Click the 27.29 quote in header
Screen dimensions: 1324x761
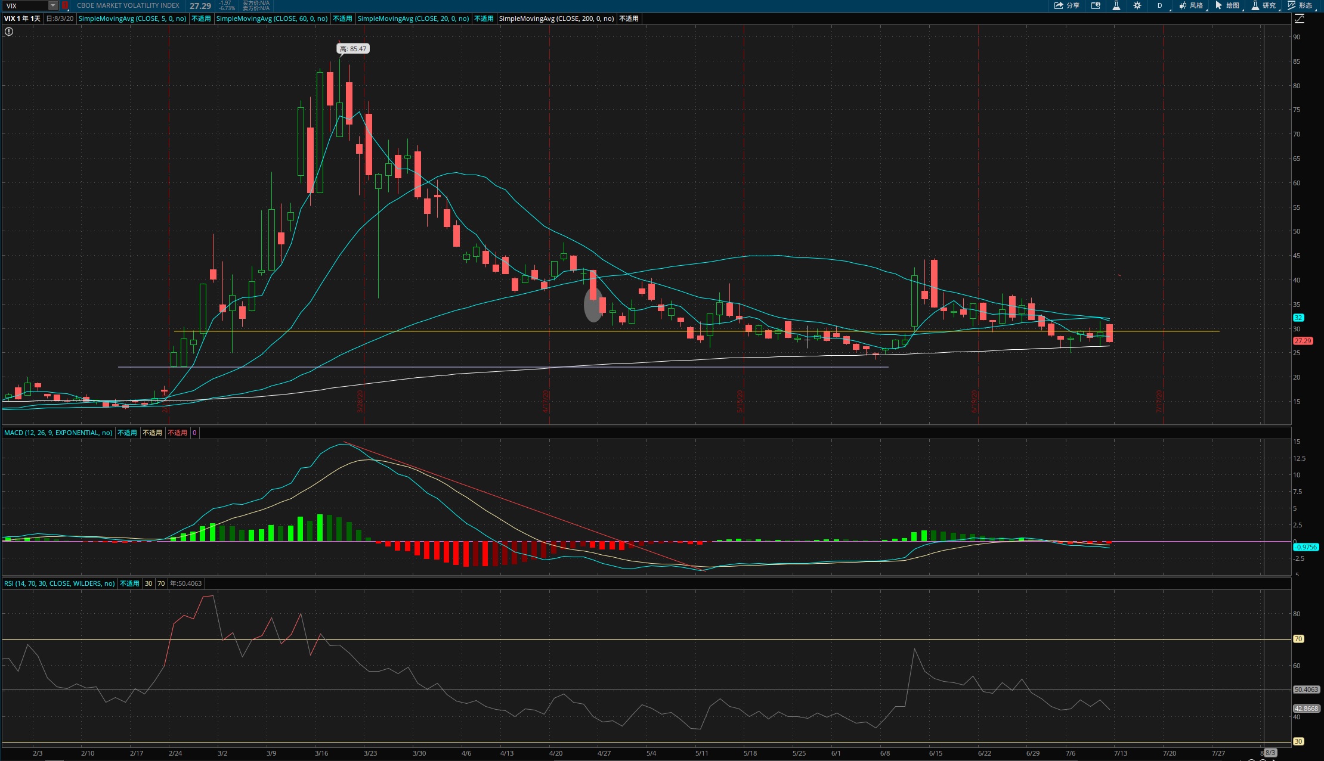coord(200,6)
